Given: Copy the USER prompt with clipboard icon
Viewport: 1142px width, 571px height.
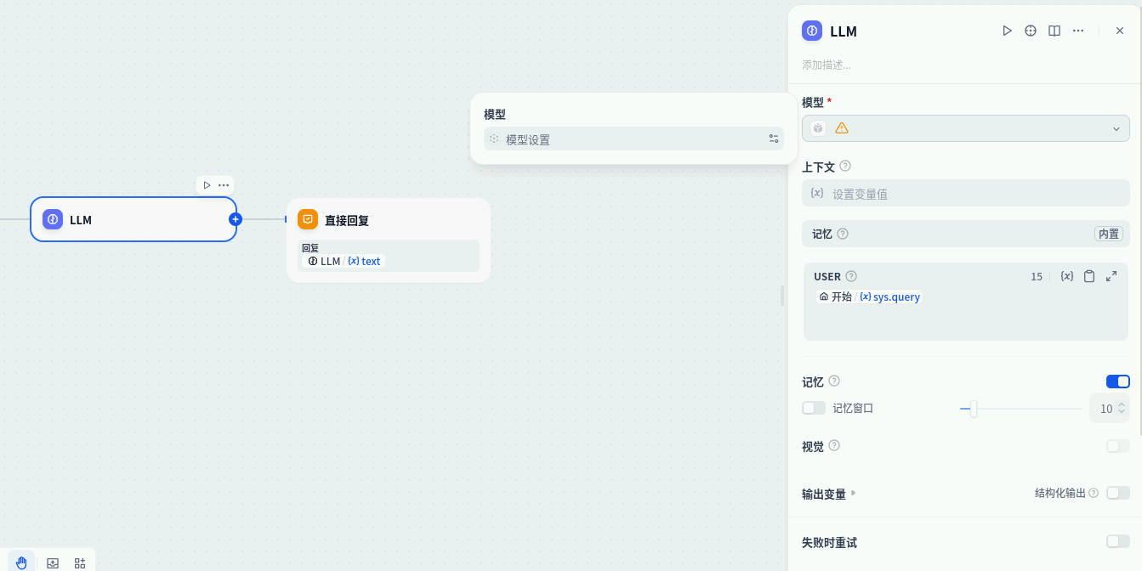Looking at the screenshot, I should tap(1089, 276).
